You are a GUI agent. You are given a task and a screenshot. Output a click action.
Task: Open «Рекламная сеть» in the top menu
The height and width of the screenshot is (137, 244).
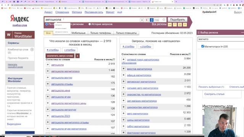coord(94,12)
